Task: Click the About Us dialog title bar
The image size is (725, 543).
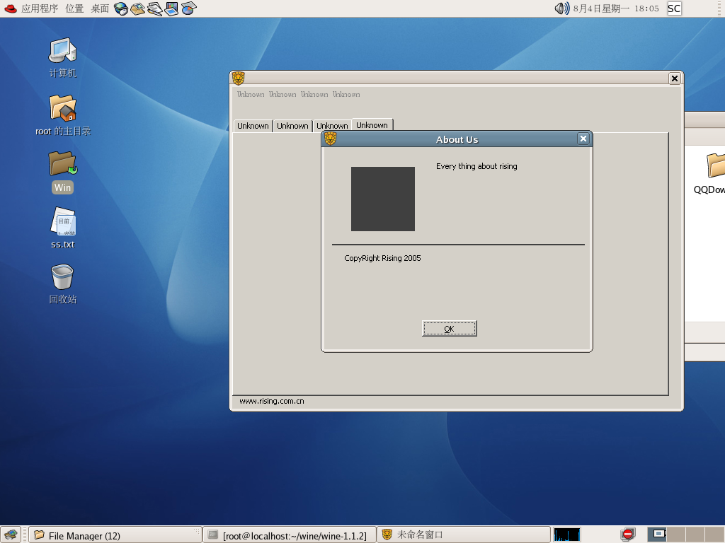Action: coord(457,139)
